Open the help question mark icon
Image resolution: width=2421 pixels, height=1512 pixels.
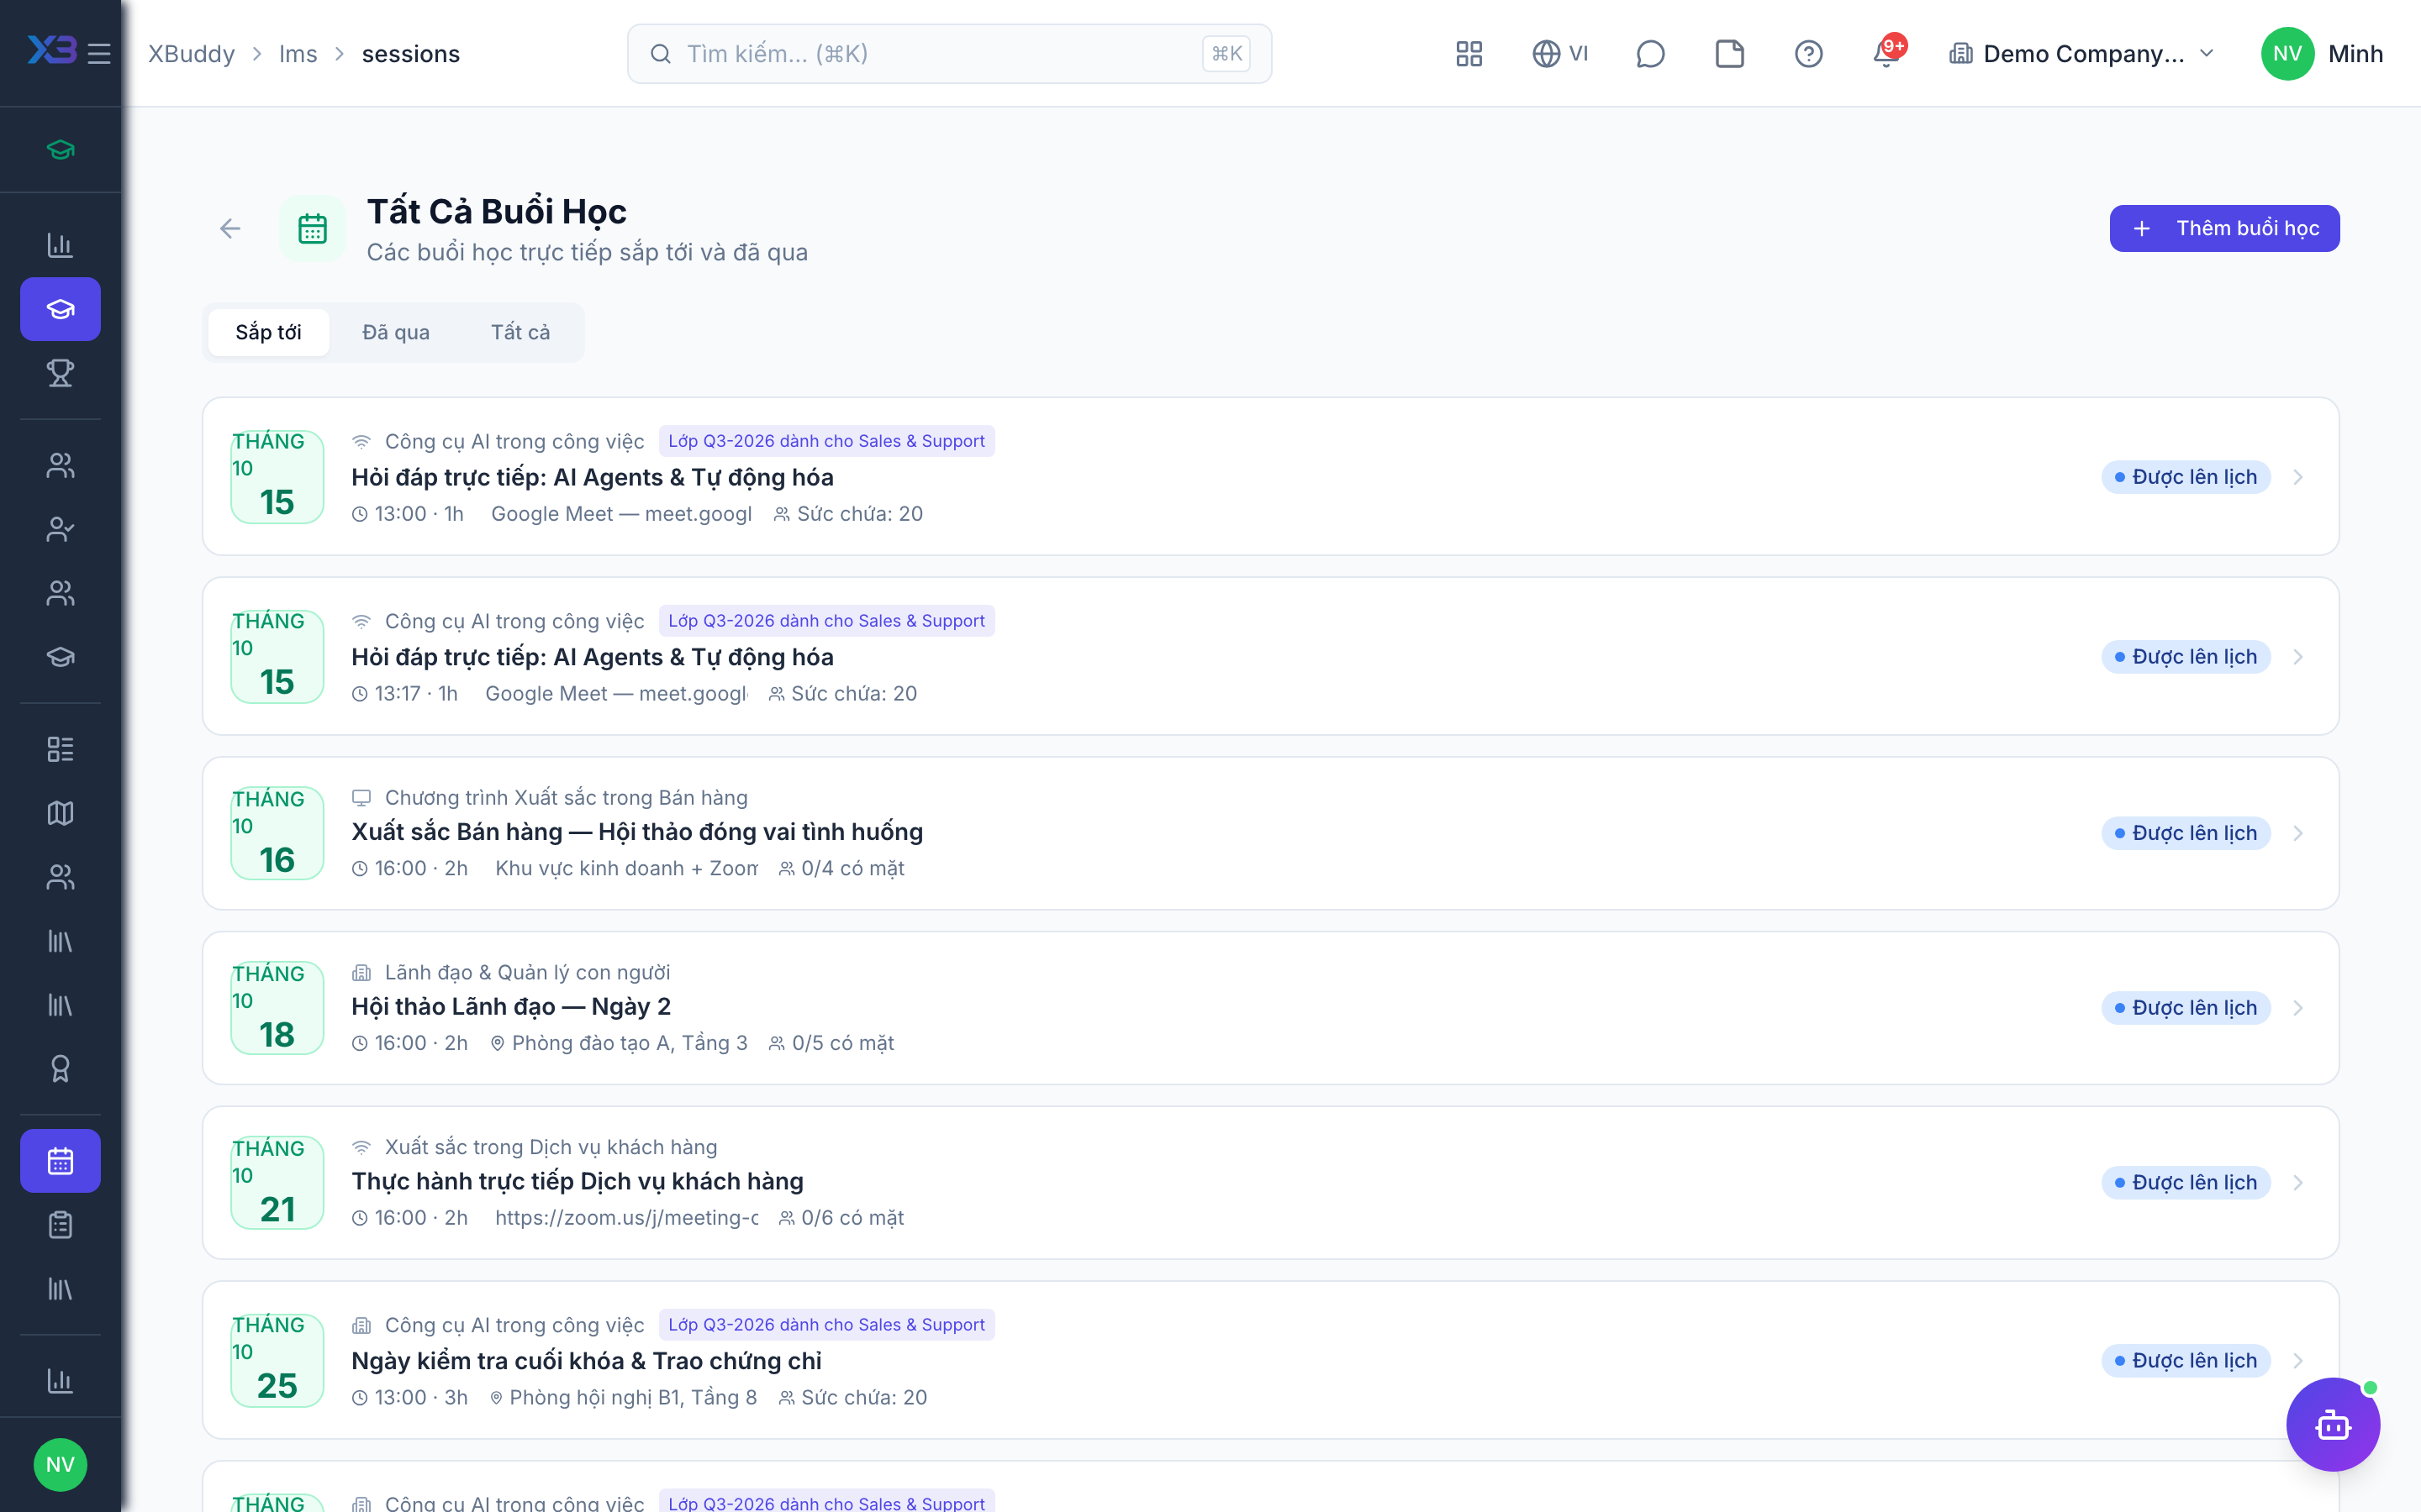tap(1807, 53)
